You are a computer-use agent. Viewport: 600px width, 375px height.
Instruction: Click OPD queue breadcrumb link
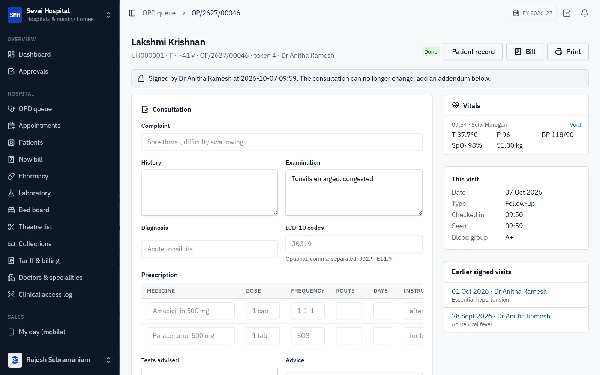coord(159,13)
